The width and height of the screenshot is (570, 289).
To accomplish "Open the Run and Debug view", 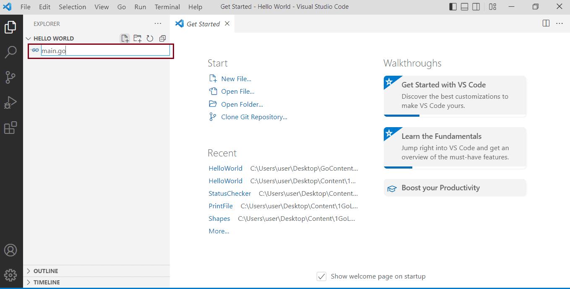I will point(10,102).
